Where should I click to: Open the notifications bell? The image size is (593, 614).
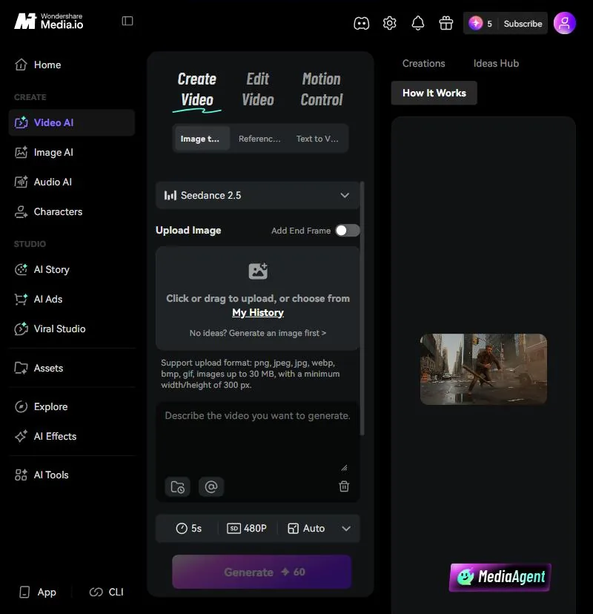pyautogui.click(x=417, y=23)
